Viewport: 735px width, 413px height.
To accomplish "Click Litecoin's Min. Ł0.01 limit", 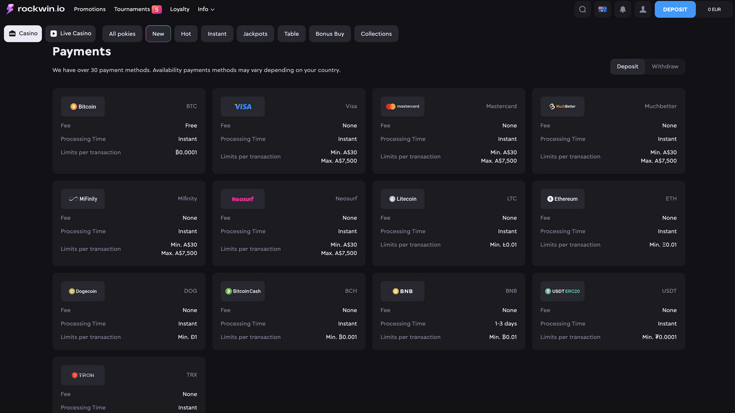I will coord(503,244).
